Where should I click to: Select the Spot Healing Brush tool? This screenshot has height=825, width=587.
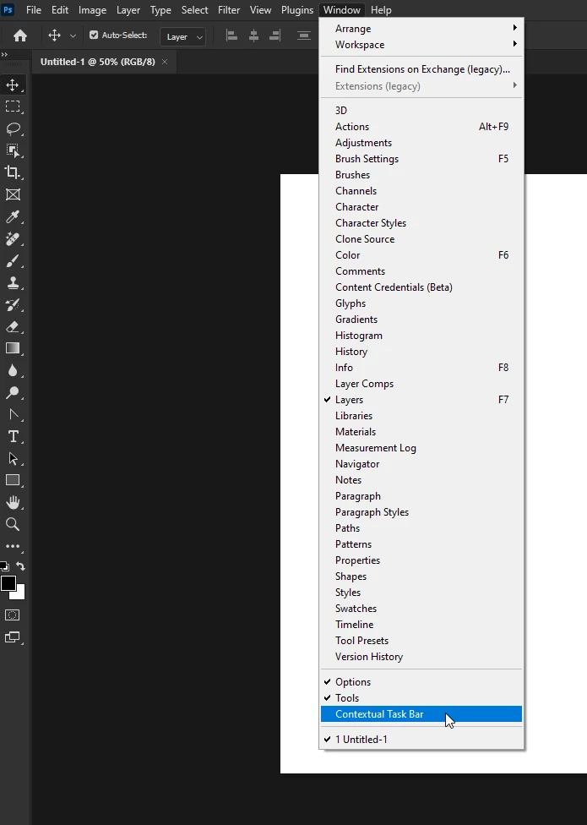coord(13,239)
